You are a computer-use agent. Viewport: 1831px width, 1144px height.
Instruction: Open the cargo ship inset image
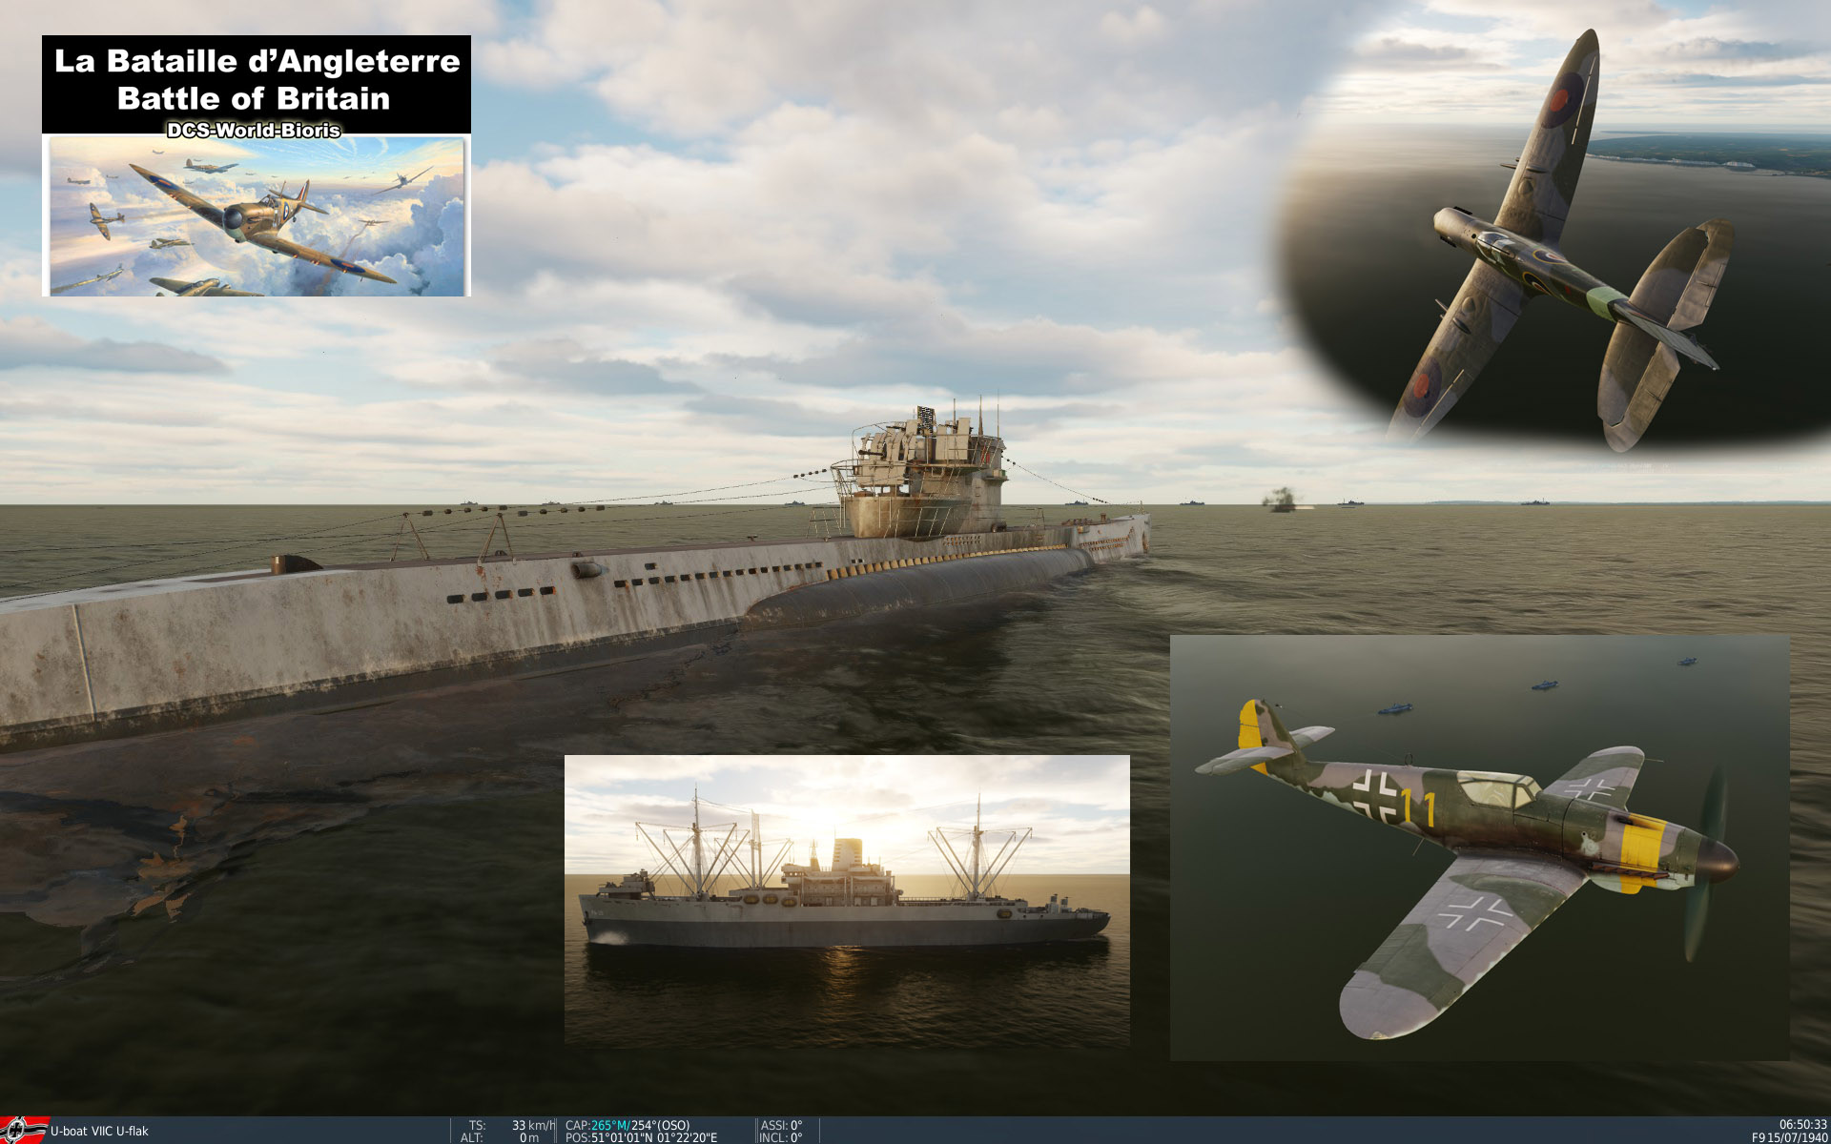847,901
